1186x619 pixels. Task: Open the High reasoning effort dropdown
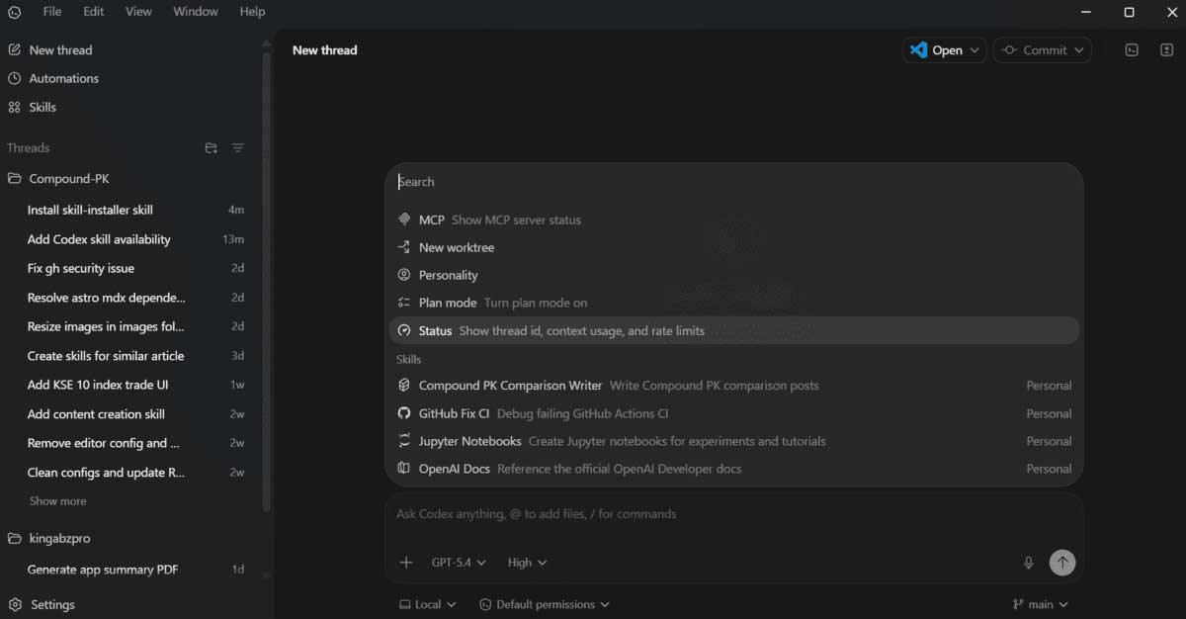527,563
